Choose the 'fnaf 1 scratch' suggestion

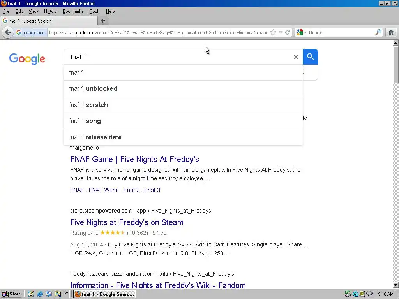point(183,105)
